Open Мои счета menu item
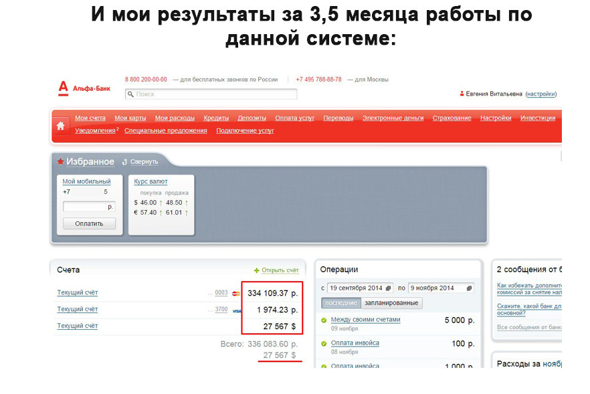This screenshot has width=590, height=394. (x=90, y=118)
